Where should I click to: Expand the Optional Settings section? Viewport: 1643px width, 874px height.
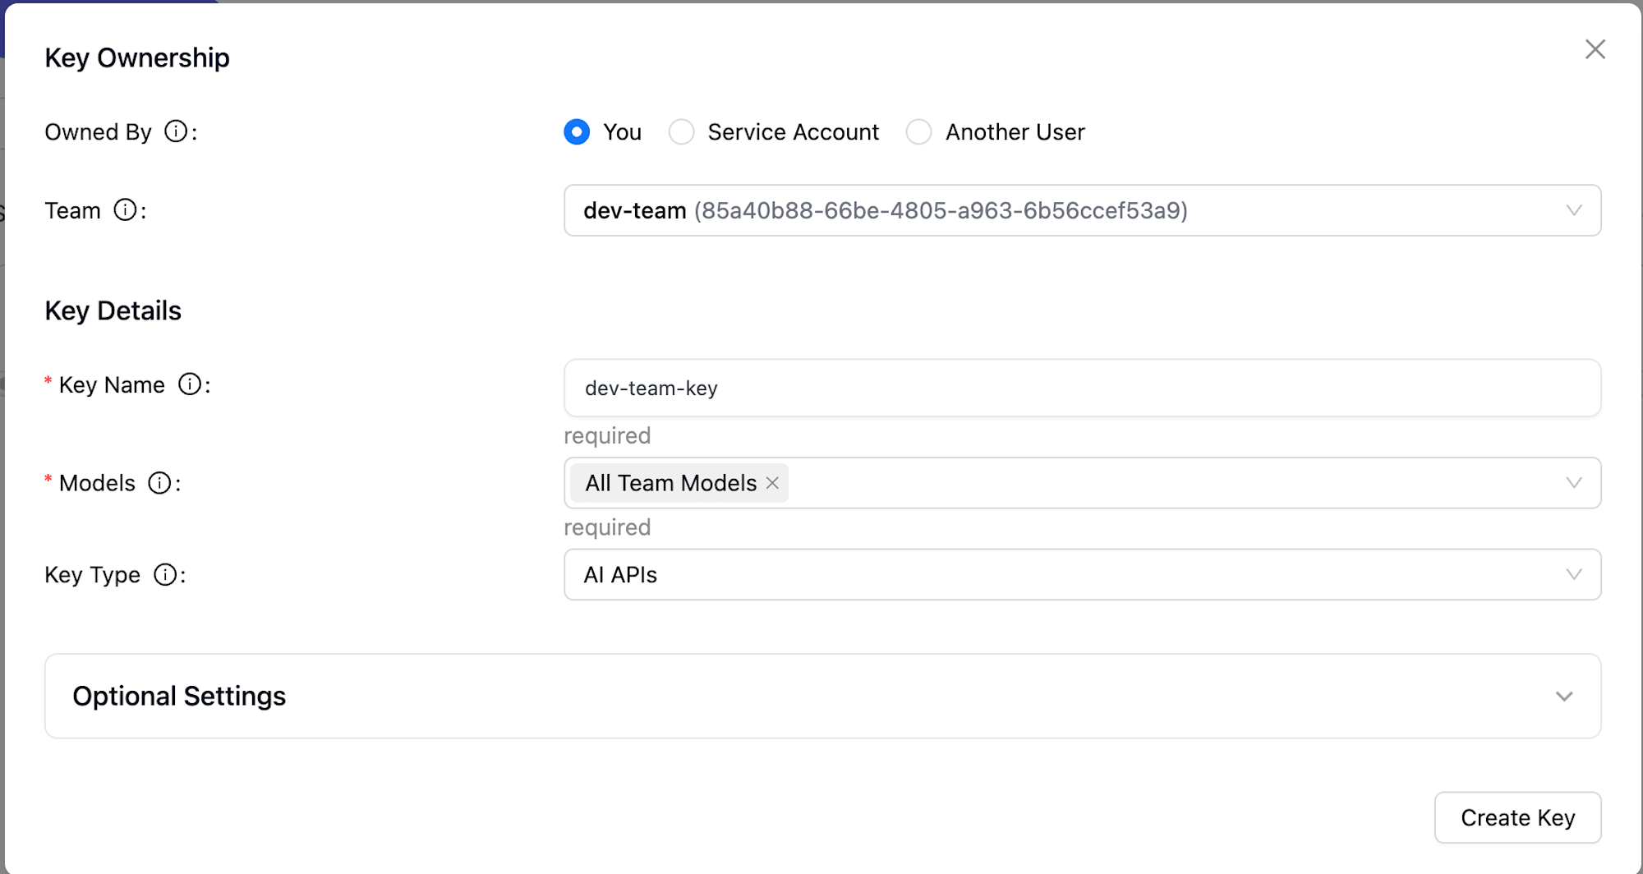(x=821, y=696)
